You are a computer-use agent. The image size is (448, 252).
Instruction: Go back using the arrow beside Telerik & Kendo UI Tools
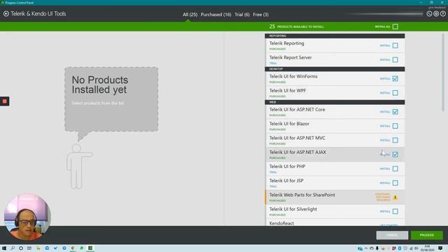[6, 13]
